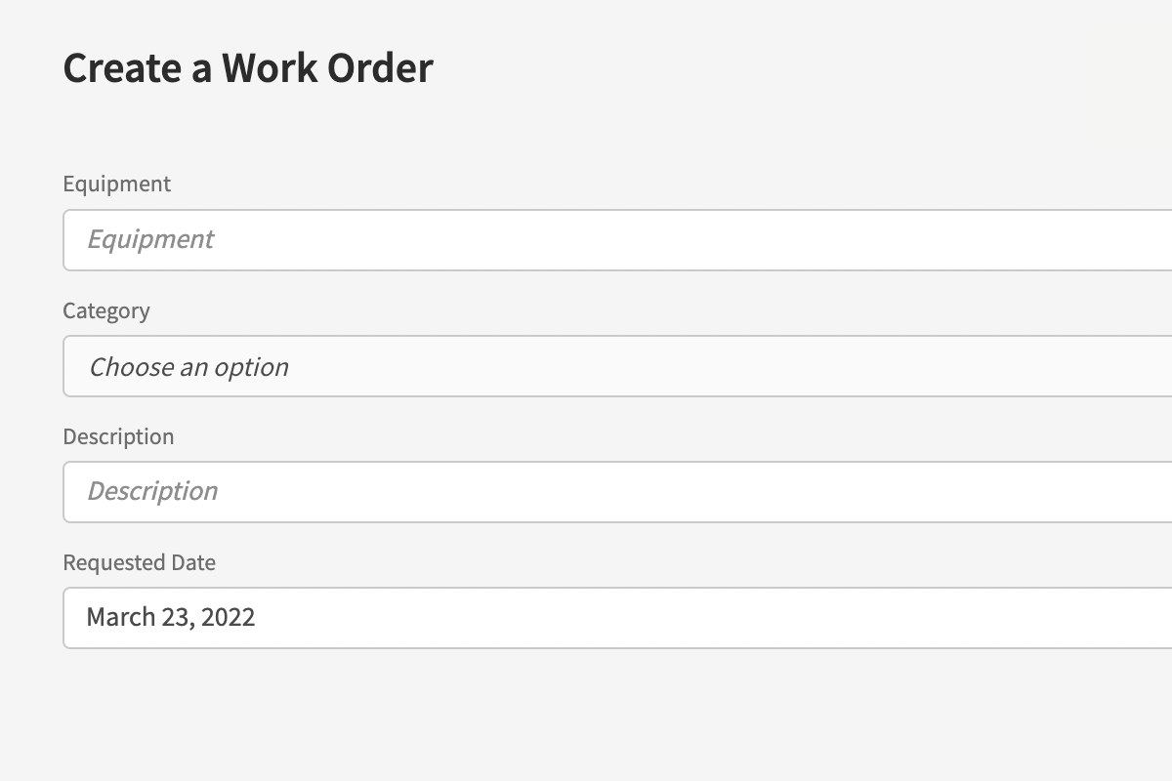Viewport: 1172px width, 781px height.
Task: Click the year "2022" in the date field
Action: [229, 617]
